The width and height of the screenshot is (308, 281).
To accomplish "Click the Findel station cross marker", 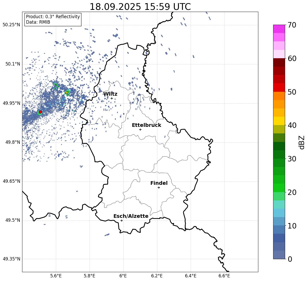I will [159, 188].
